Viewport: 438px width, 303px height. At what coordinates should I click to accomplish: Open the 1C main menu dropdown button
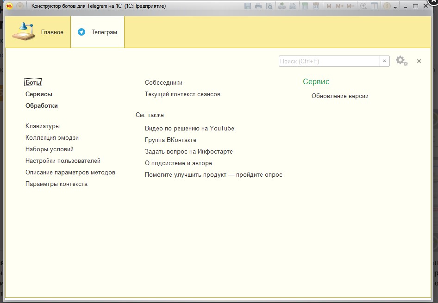tap(20, 6)
